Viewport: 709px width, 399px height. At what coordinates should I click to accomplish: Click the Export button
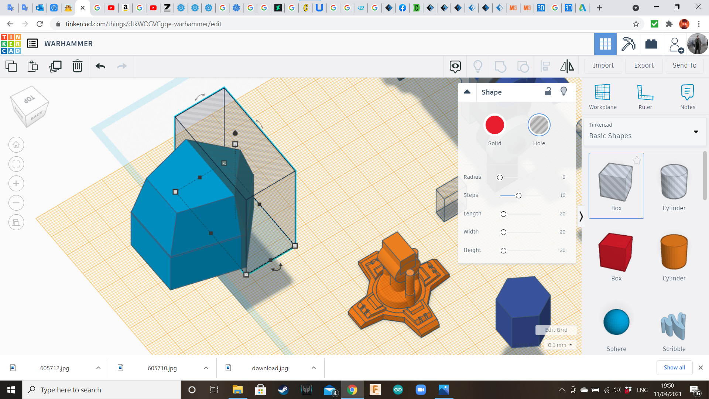click(644, 65)
